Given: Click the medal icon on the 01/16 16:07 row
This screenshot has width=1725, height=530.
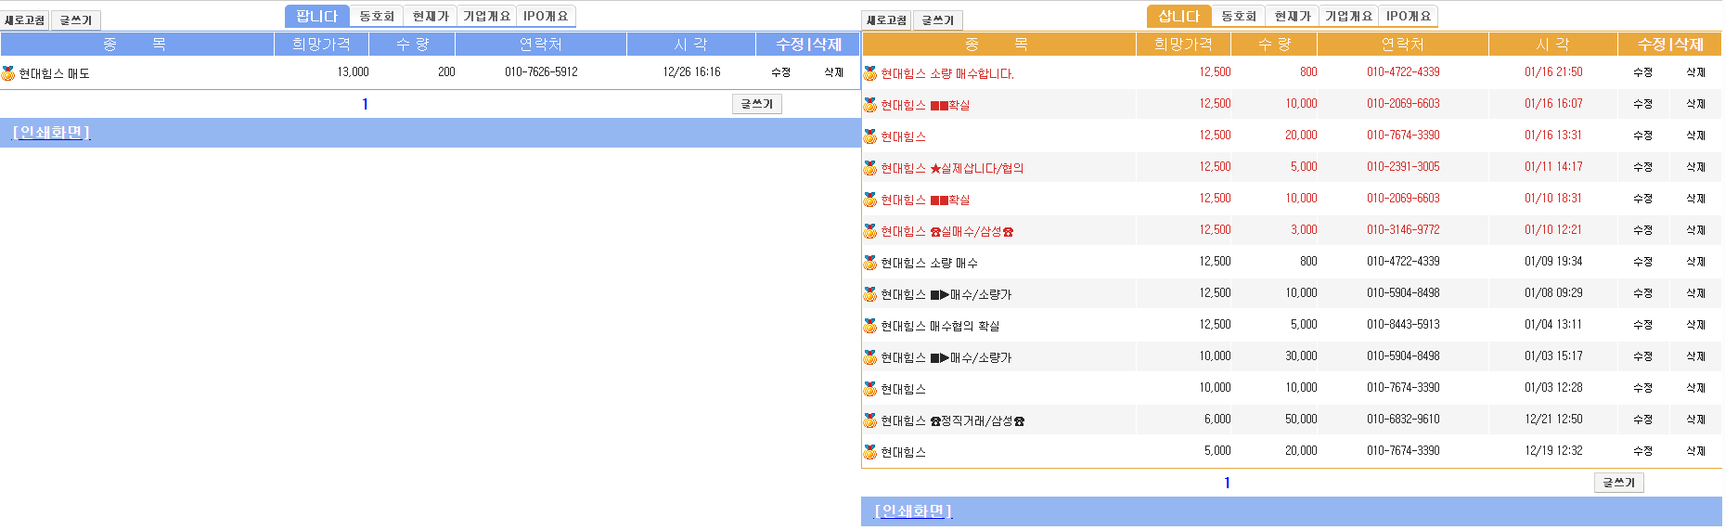Looking at the screenshot, I should pyautogui.click(x=869, y=105).
